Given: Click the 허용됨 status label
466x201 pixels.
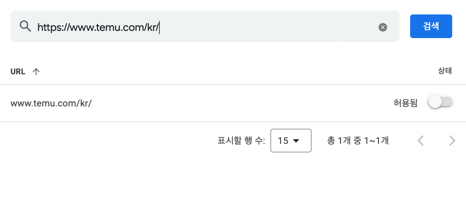Looking at the screenshot, I should coord(405,103).
